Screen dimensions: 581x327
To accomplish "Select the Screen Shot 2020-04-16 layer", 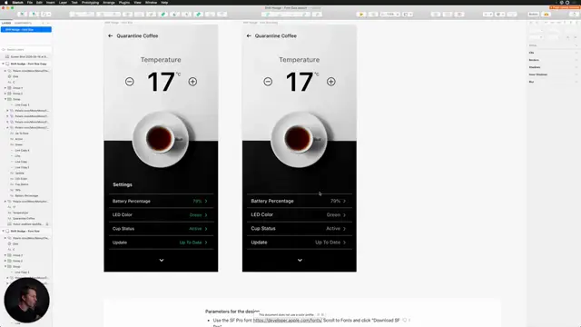I will pyautogui.click(x=29, y=56).
